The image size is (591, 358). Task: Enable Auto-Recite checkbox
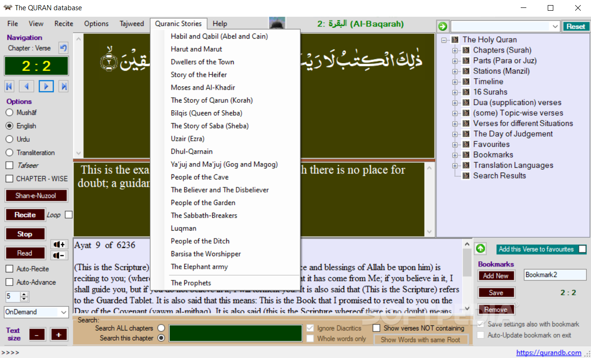click(x=9, y=269)
